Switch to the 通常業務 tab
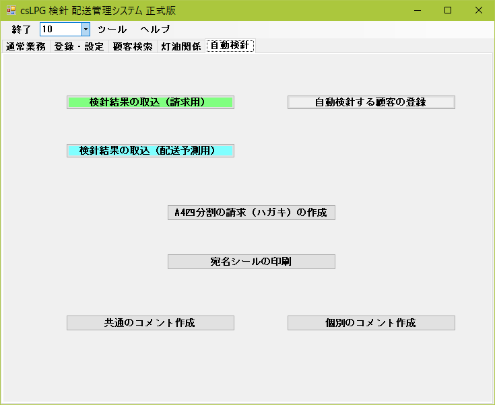The height and width of the screenshot is (405, 495). [x=26, y=46]
